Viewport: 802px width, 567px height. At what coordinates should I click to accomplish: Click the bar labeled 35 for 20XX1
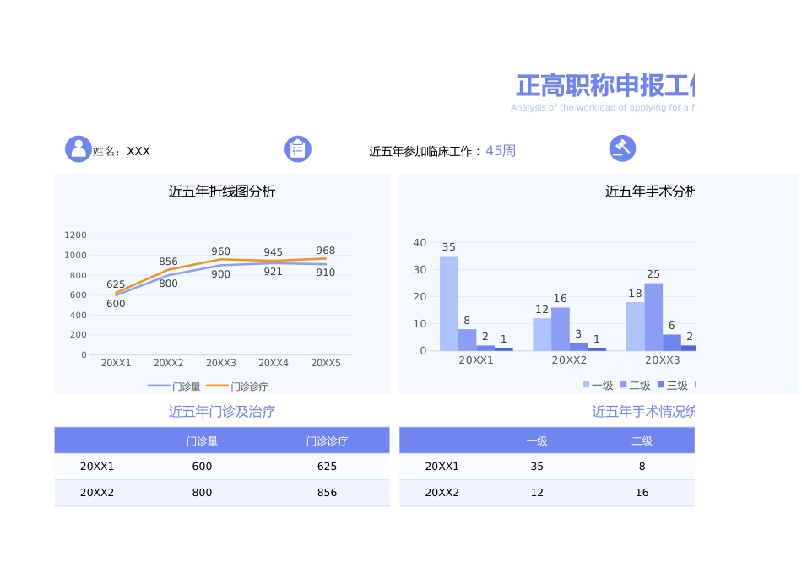(449, 303)
